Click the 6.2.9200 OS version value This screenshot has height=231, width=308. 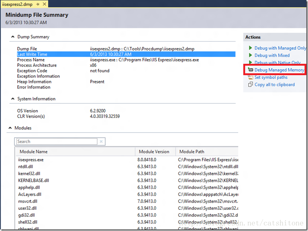click(98, 111)
